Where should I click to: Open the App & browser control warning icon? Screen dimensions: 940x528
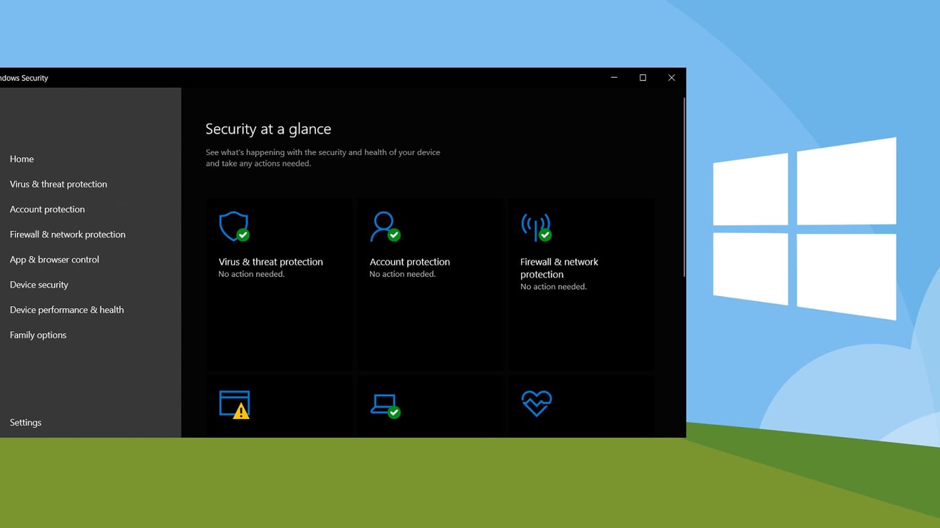point(234,405)
